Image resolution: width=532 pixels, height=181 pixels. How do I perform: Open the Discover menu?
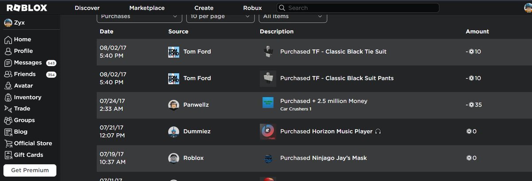87,8
